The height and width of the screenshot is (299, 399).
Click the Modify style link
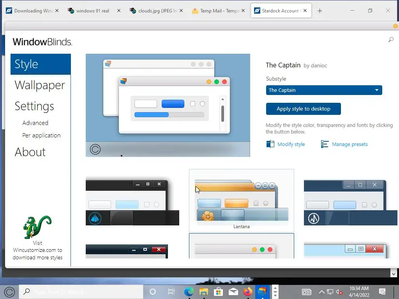tap(291, 144)
